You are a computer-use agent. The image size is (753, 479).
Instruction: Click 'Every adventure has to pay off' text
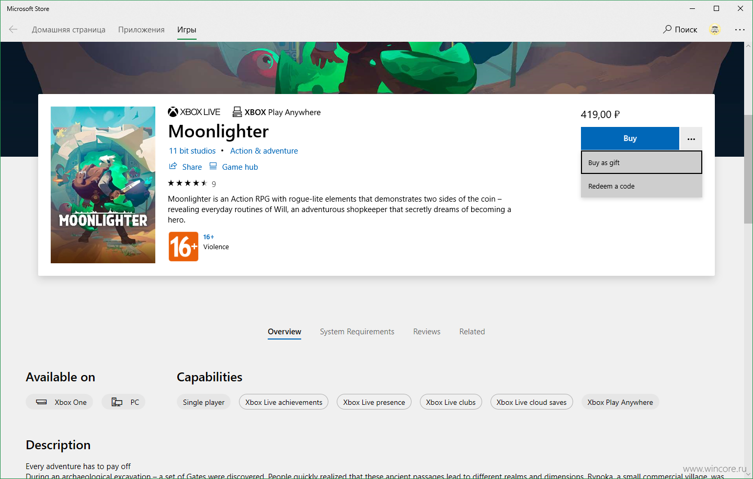coord(78,466)
